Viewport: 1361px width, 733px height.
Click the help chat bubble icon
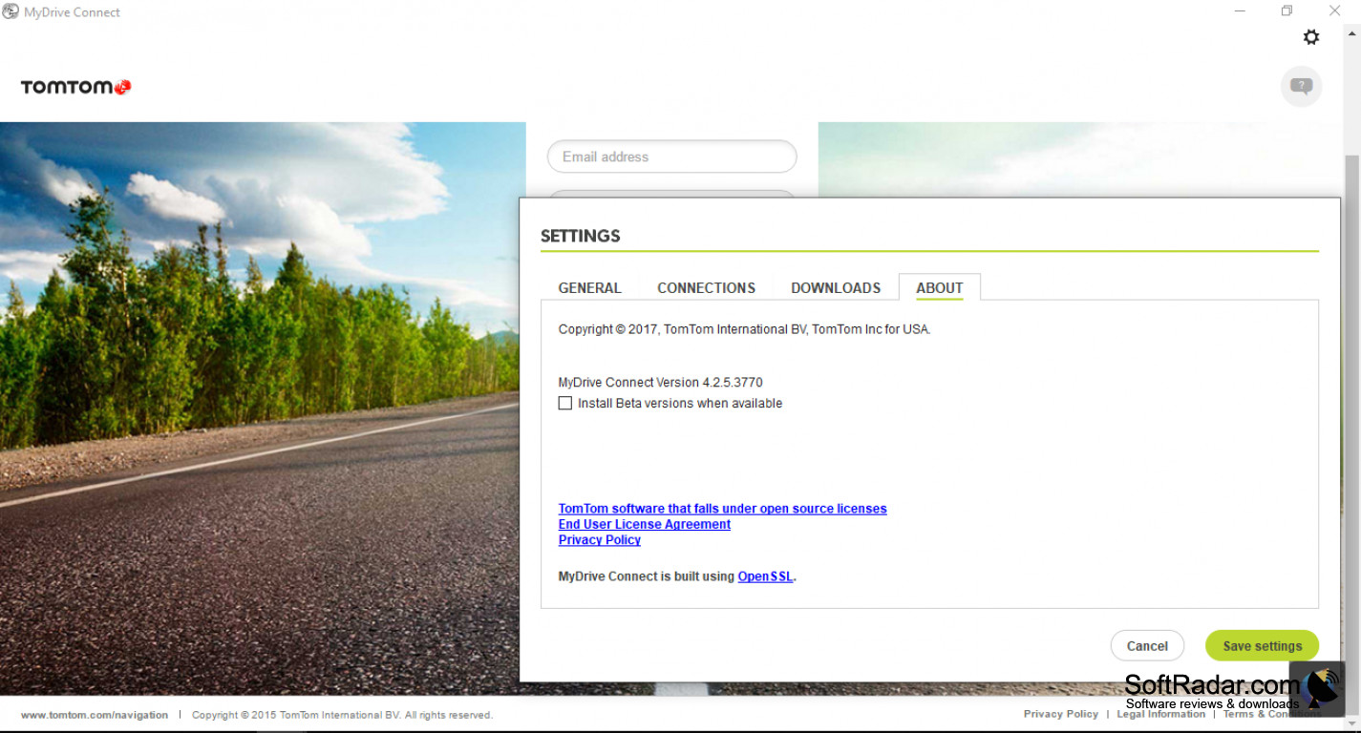click(1301, 87)
